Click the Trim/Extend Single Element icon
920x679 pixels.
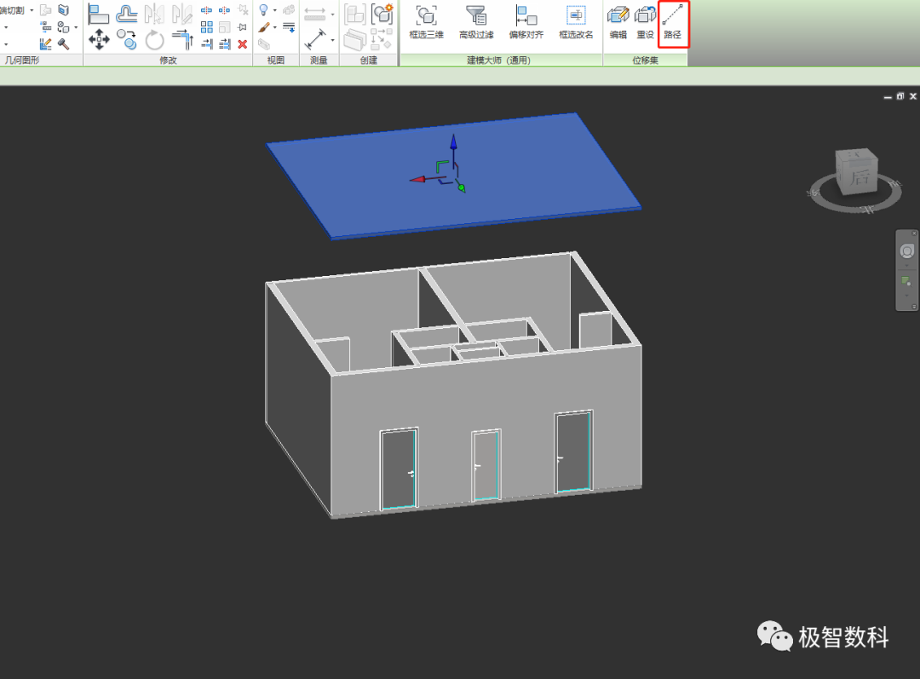(x=206, y=44)
